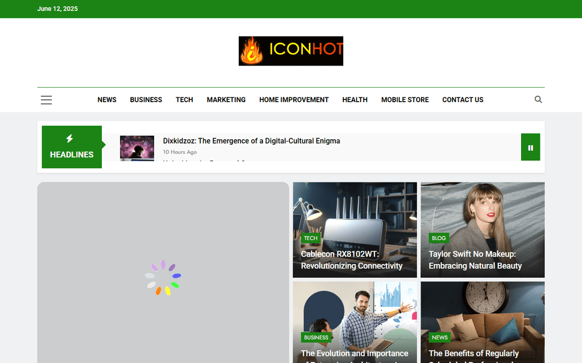Open the TECH menu item

pyautogui.click(x=184, y=100)
